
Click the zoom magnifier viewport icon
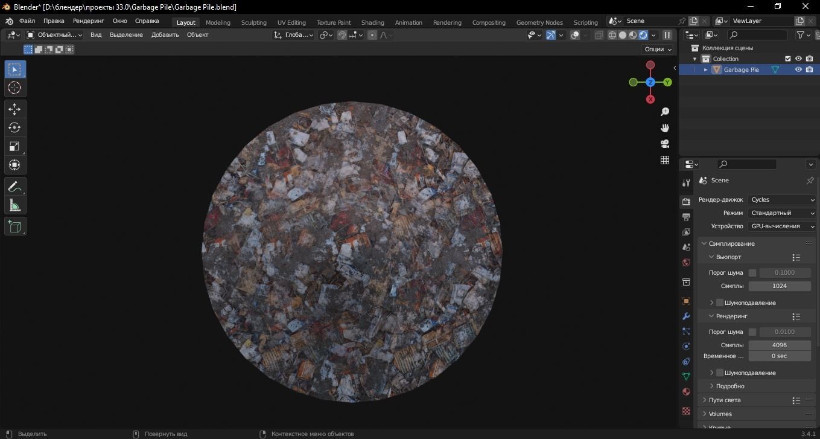(665, 112)
